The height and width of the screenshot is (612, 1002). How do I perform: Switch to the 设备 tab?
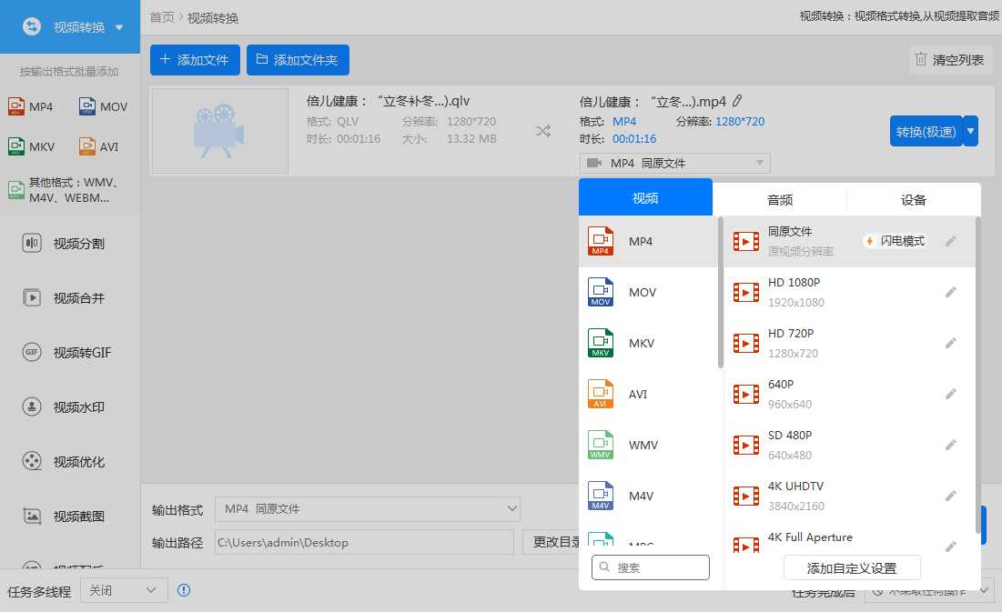point(914,200)
